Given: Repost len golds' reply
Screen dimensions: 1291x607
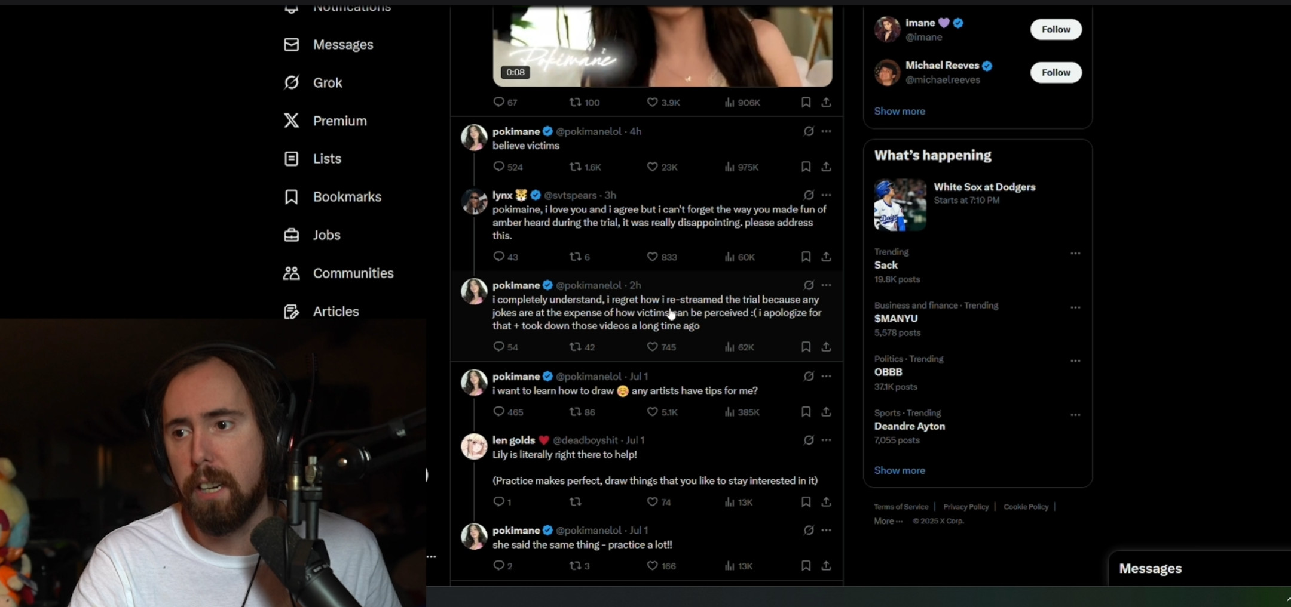Looking at the screenshot, I should click(x=575, y=502).
